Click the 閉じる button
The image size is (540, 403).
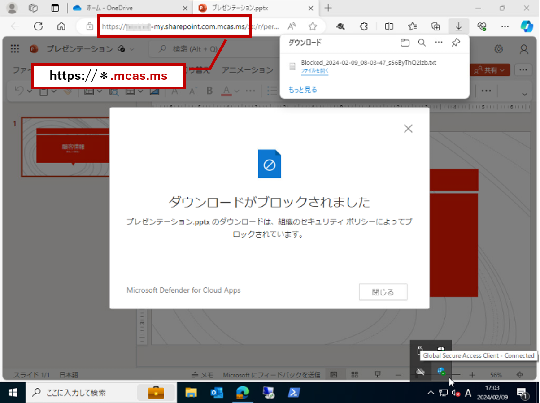coord(383,292)
